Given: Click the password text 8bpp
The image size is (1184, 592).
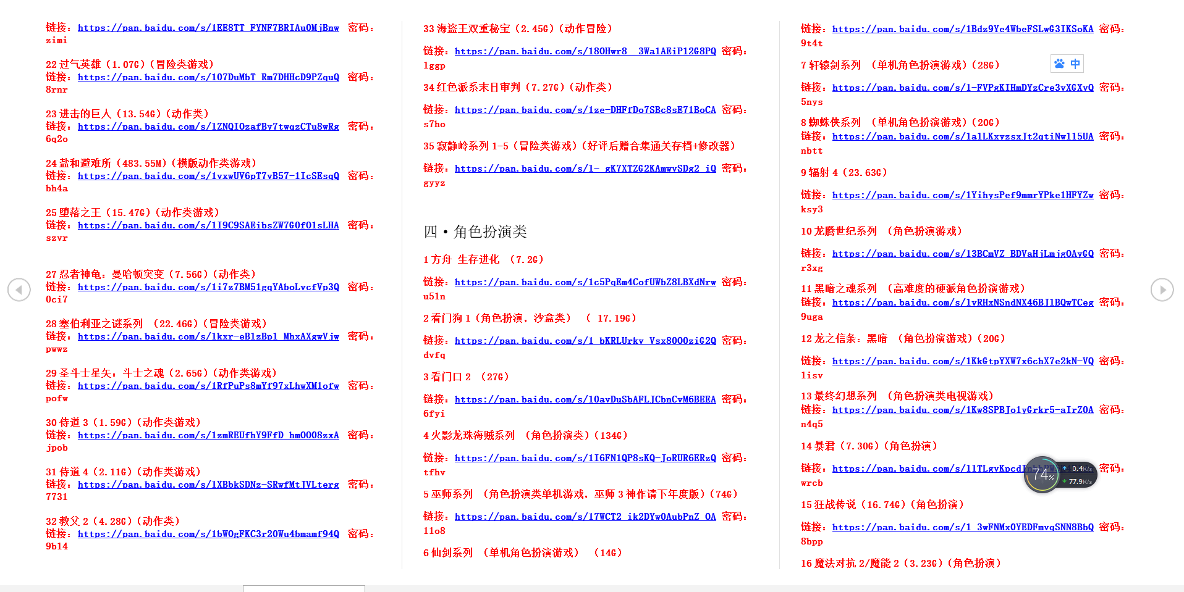Looking at the screenshot, I should pyautogui.click(x=812, y=541).
